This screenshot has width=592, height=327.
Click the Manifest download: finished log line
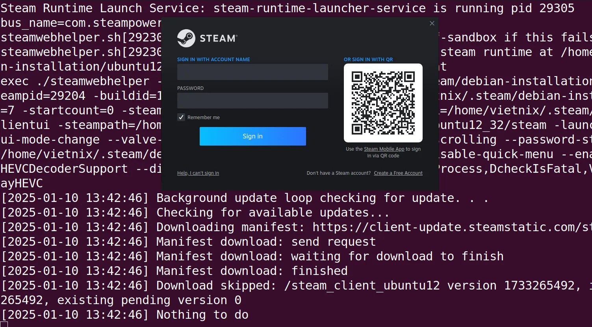pyautogui.click(x=252, y=271)
